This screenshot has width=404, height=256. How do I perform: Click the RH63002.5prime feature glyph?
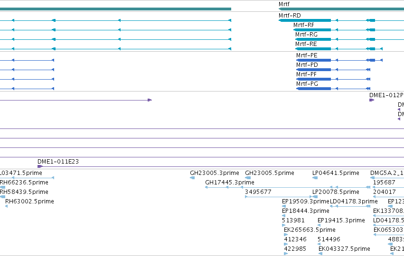(7, 206)
